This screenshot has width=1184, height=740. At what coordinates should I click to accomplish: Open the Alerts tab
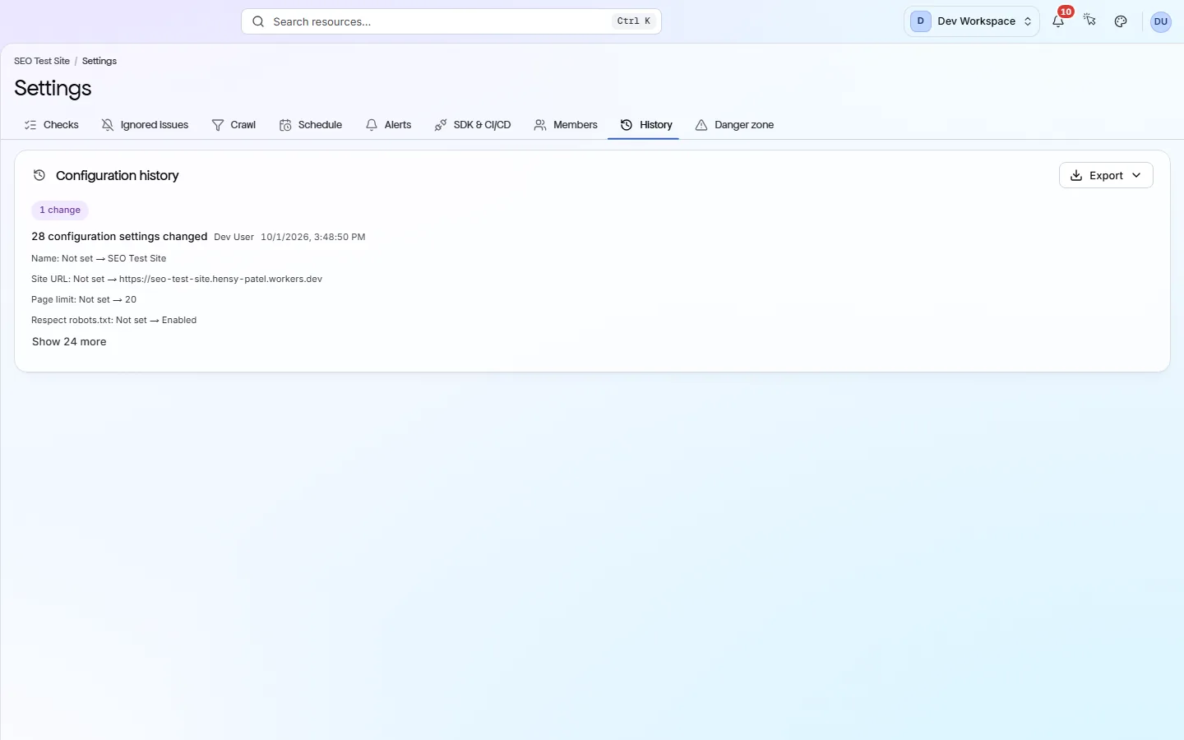[388, 125]
